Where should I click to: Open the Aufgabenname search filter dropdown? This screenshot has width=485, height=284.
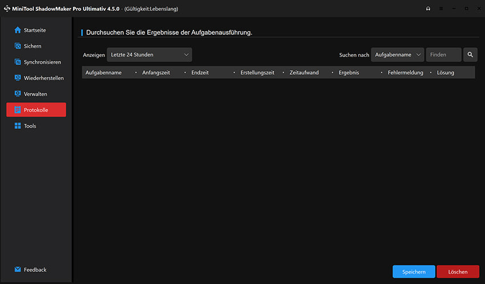(398, 55)
